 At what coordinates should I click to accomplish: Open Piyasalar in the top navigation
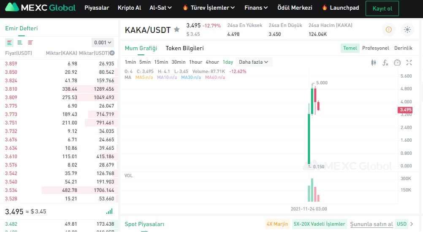(x=97, y=8)
